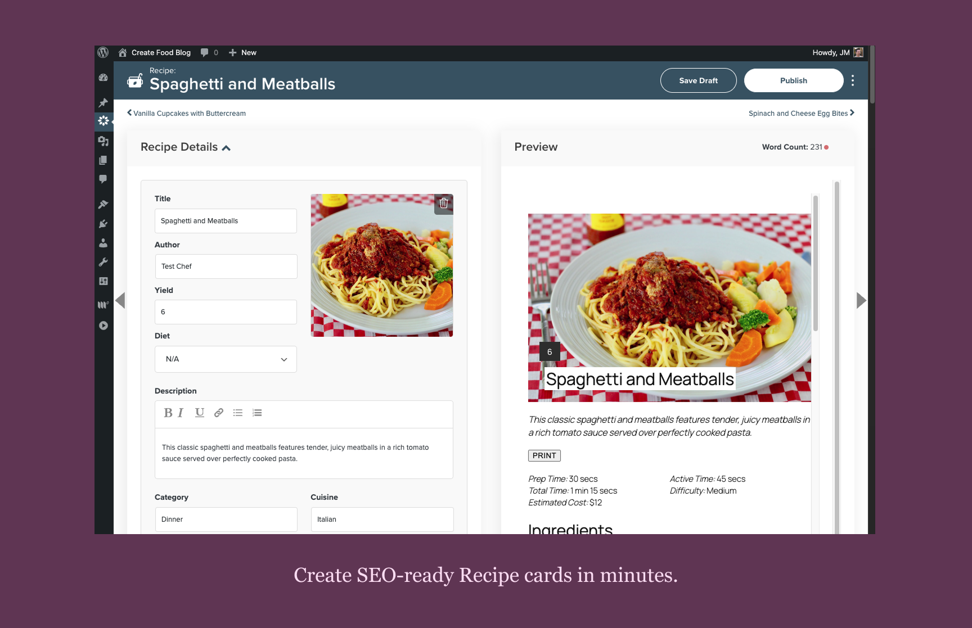The height and width of the screenshot is (628, 972).
Task: Click the PRINT button in the preview
Action: coord(543,455)
